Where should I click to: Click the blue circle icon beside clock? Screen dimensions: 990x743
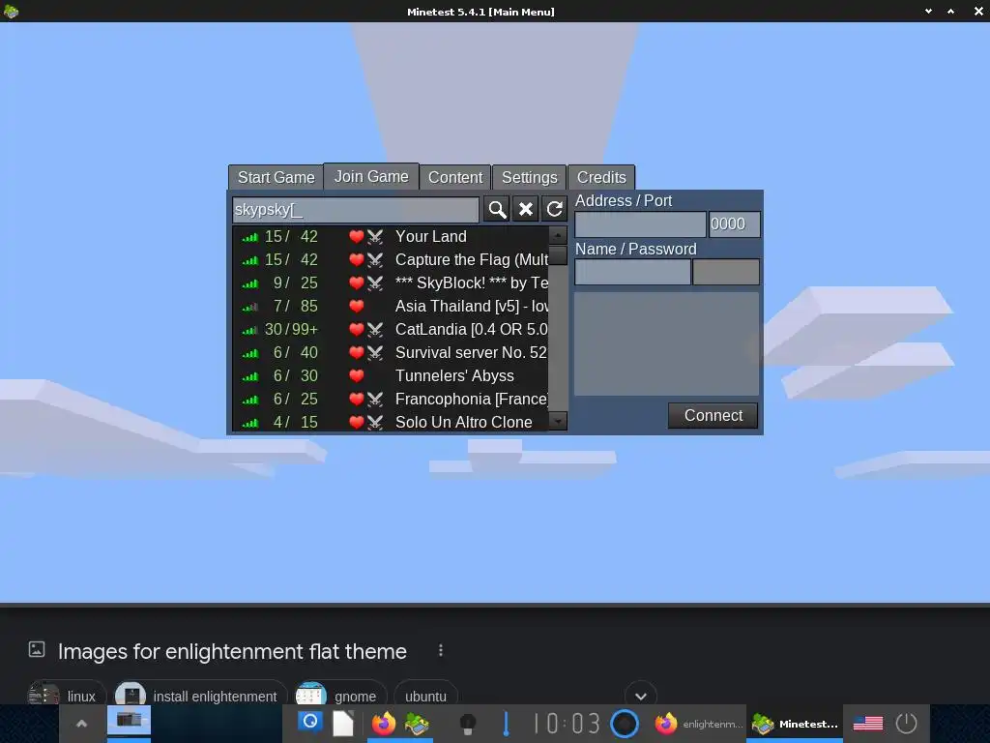coord(625,724)
